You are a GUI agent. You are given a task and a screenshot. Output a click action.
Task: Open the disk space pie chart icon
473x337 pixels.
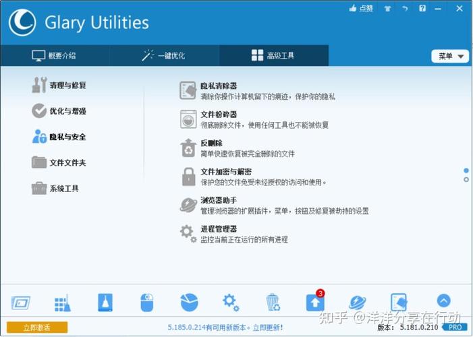coord(189,302)
